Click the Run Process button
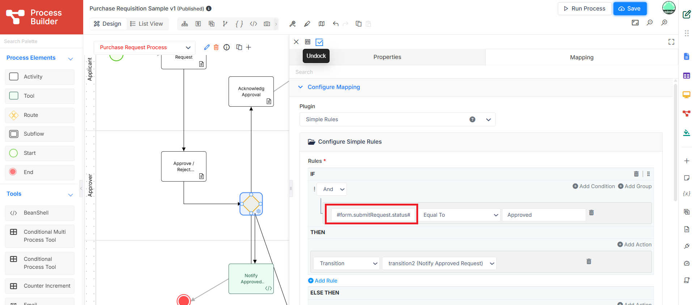The height and width of the screenshot is (305, 692). [585, 9]
